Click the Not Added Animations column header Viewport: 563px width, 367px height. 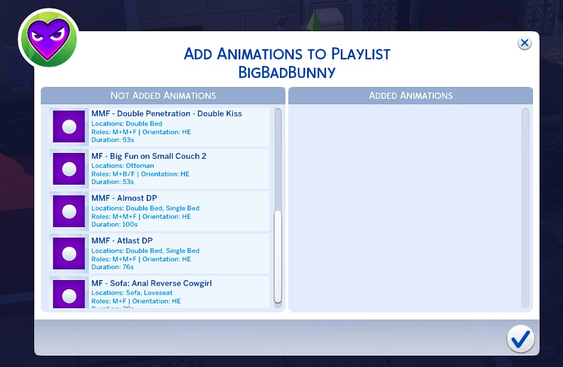click(163, 95)
